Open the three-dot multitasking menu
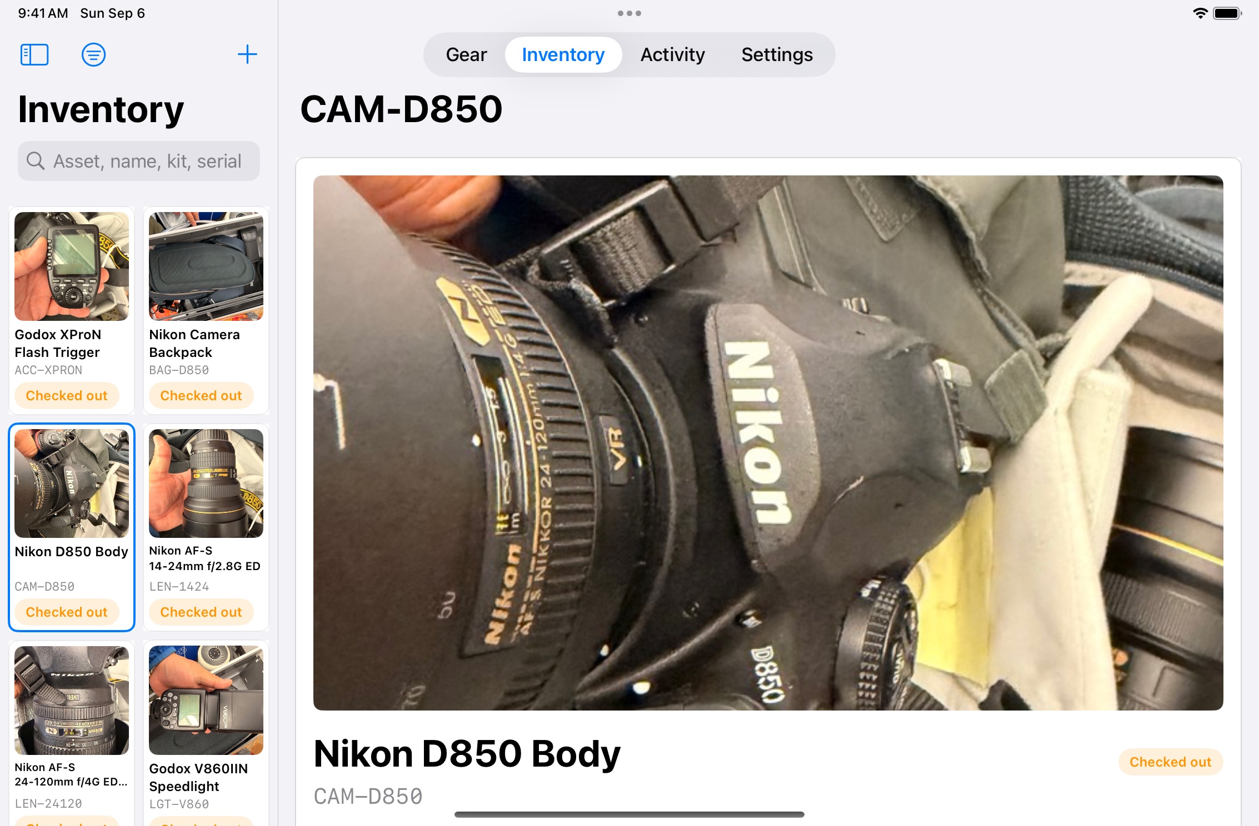 coord(629,13)
